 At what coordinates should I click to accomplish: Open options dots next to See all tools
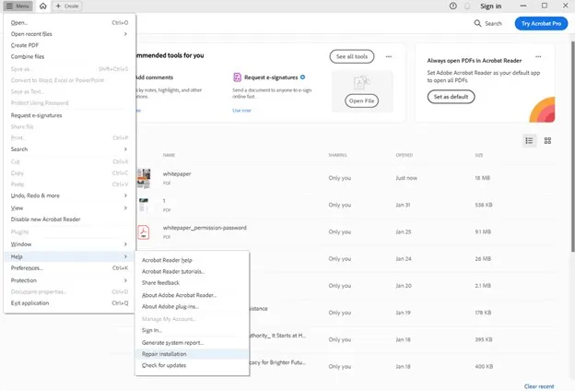click(x=389, y=56)
